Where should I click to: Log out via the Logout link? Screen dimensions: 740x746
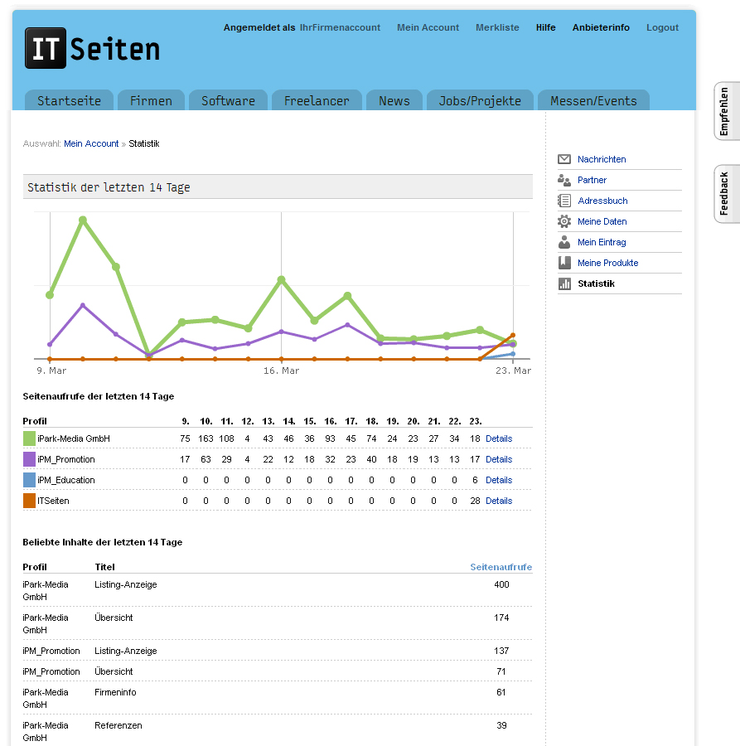coord(662,27)
